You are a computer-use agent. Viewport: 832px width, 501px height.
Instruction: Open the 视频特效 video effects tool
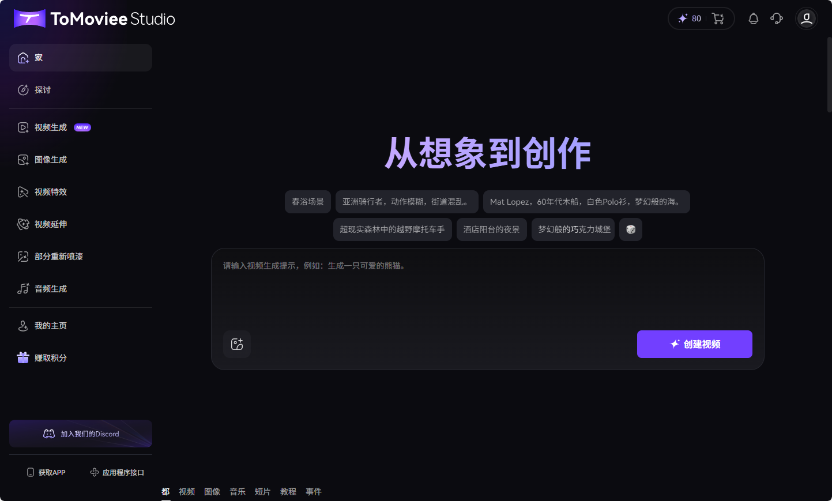click(51, 191)
